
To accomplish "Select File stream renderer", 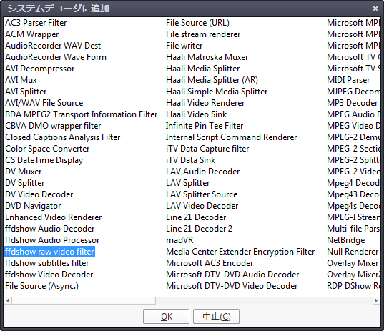I will coord(203,34).
